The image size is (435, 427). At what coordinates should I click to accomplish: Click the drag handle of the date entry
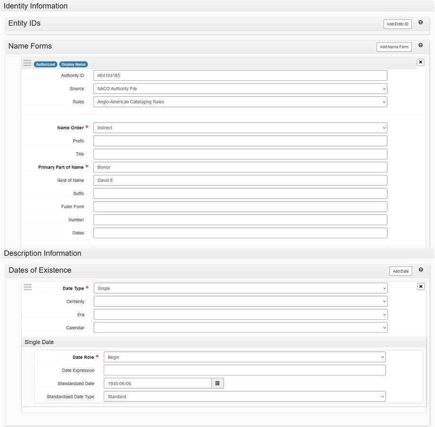27,287
